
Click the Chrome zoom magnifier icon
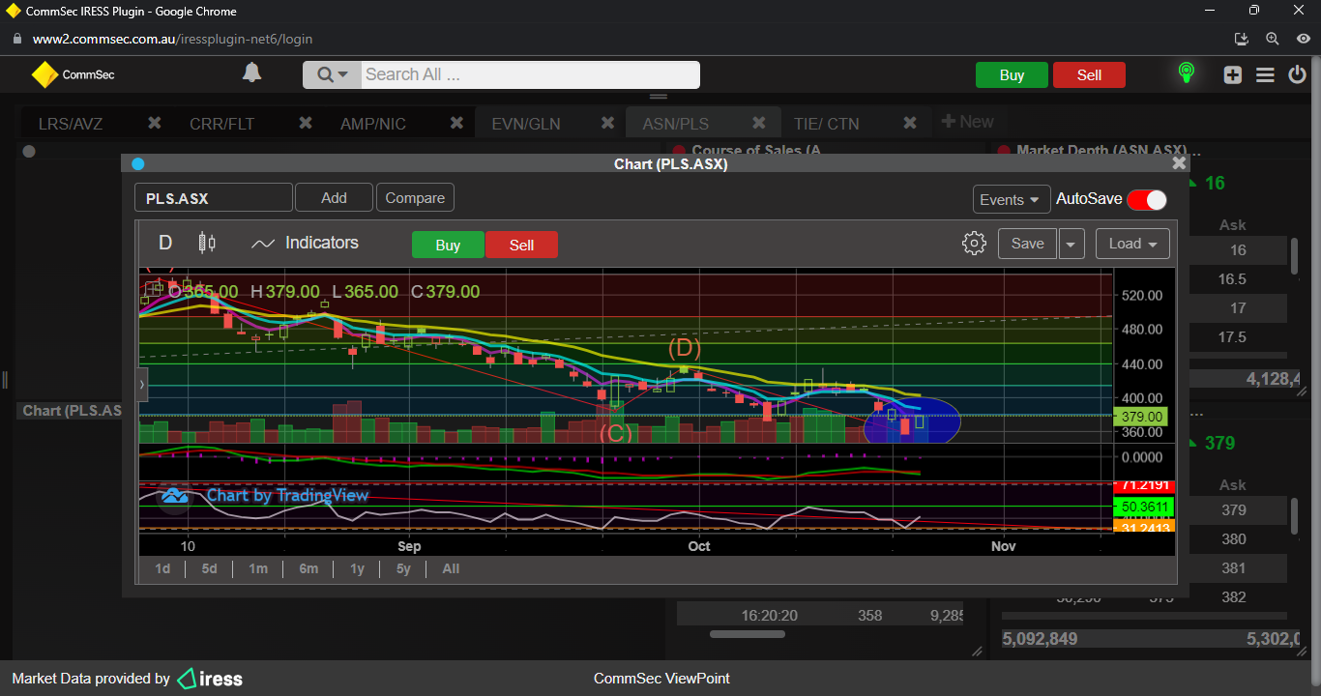coord(1273,39)
